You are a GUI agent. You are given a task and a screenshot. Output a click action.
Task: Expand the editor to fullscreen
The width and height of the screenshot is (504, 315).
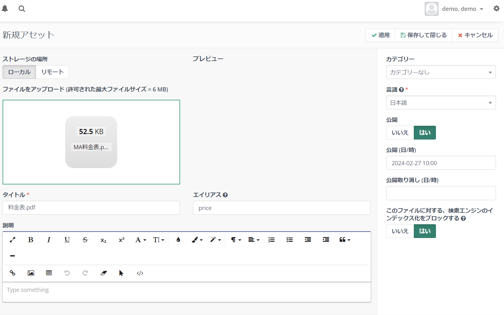[x=13, y=240]
